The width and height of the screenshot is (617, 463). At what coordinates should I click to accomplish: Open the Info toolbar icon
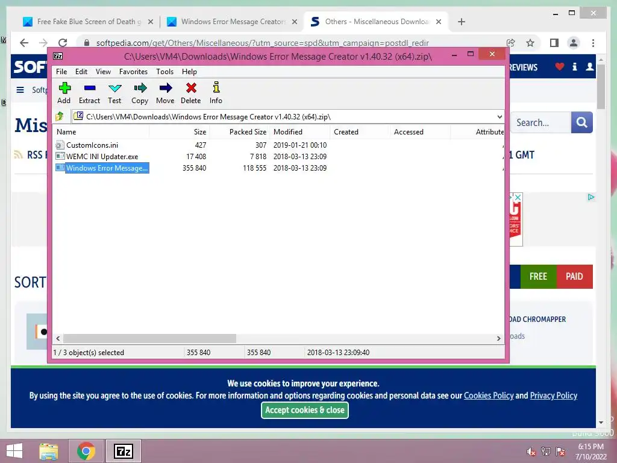coord(216,87)
